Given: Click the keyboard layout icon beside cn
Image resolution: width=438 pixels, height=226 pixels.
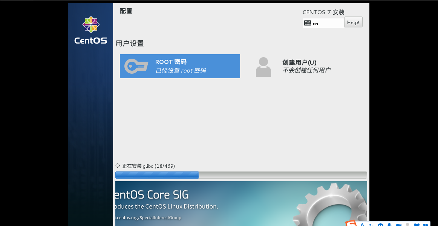Looking at the screenshot, I should coord(307,23).
